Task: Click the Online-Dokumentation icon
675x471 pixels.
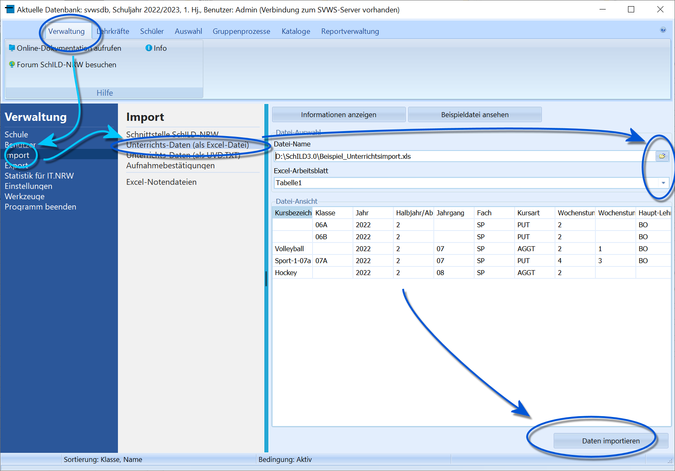Action: click(12, 48)
